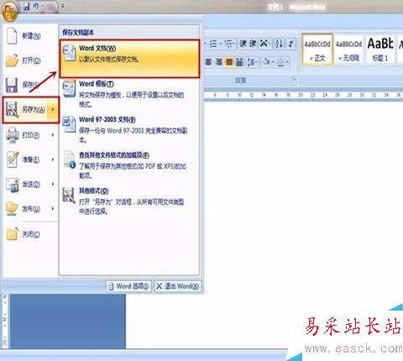Click the add-ins info document icon

70,160
